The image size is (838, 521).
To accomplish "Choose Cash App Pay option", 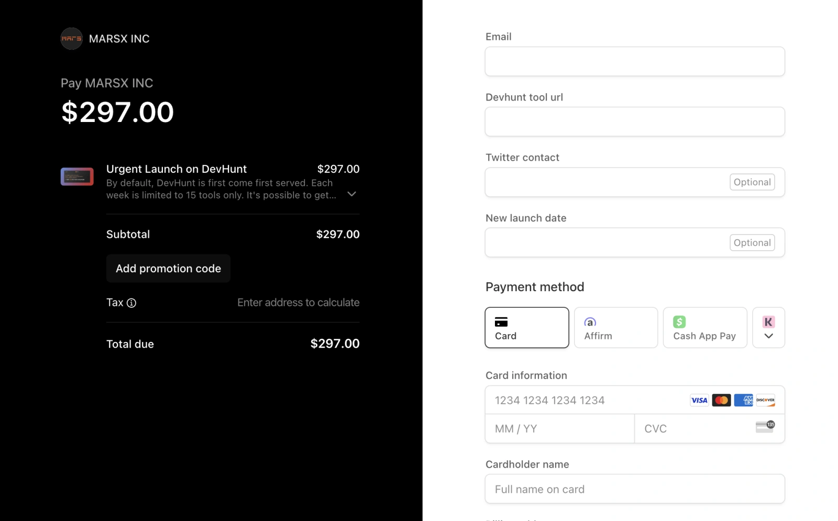I will (x=704, y=328).
